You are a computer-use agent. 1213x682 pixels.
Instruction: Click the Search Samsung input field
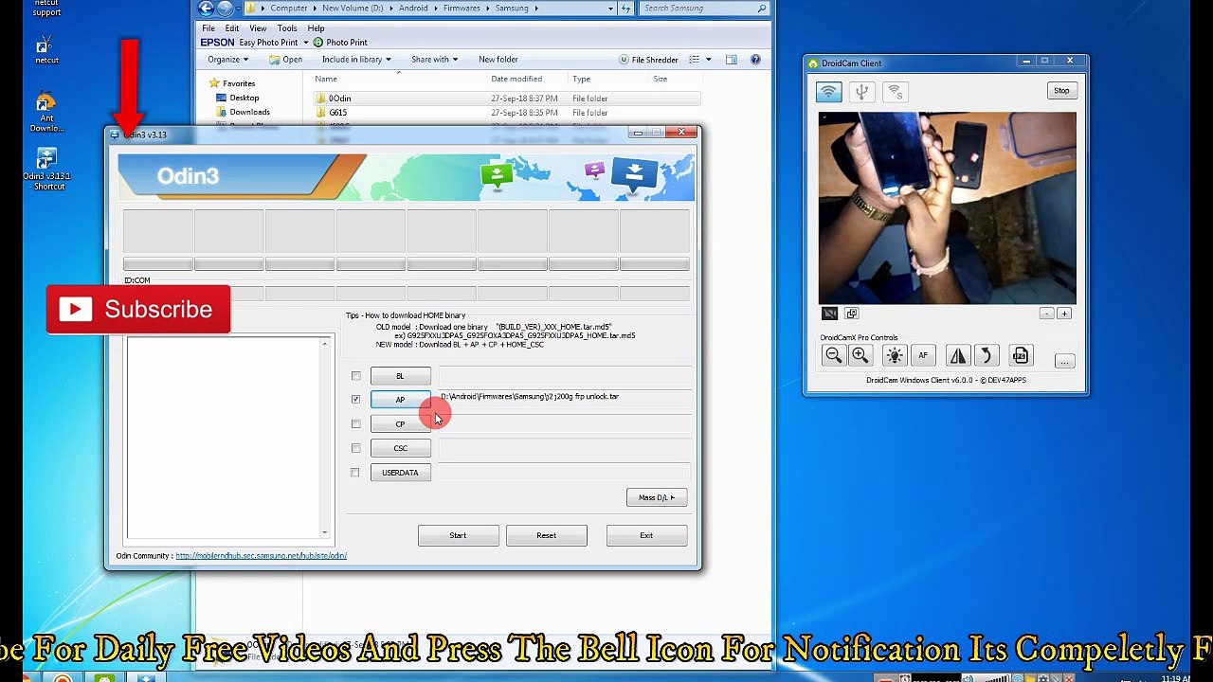(x=703, y=9)
